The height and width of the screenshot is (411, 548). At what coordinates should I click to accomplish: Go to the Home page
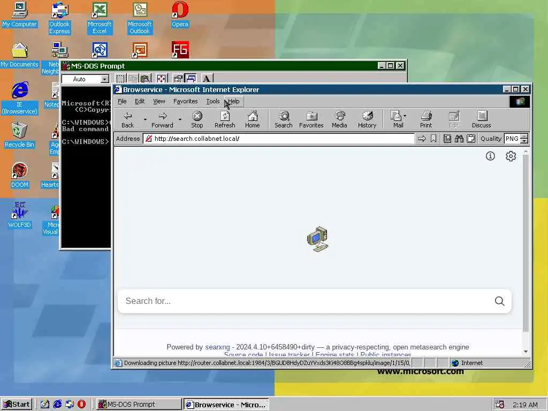tap(253, 119)
